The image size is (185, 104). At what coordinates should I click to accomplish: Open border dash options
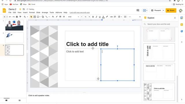(64, 17)
